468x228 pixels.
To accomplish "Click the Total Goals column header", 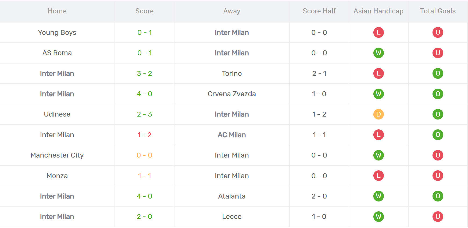I will coord(438,11).
